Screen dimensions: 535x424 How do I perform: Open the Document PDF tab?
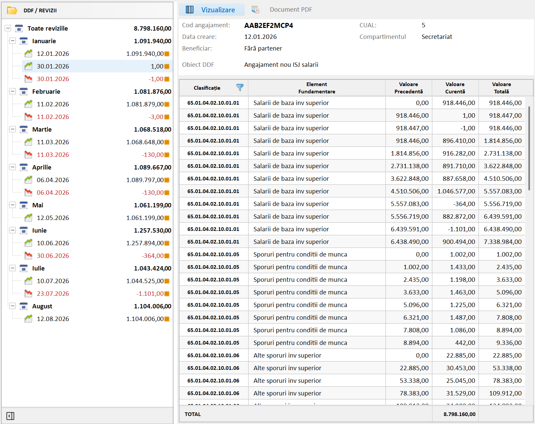coord(282,10)
